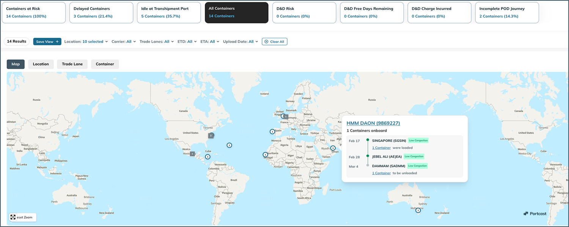Click the Feb 28 date label

(354, 157)
